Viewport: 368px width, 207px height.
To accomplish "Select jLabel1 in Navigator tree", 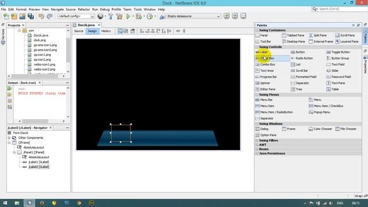I will [39, 162].
